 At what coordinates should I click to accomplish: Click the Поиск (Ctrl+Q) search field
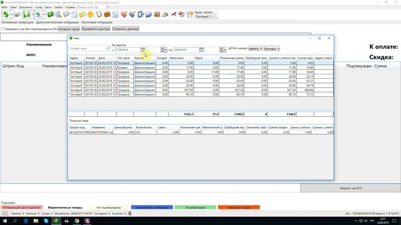click(93, 7)
